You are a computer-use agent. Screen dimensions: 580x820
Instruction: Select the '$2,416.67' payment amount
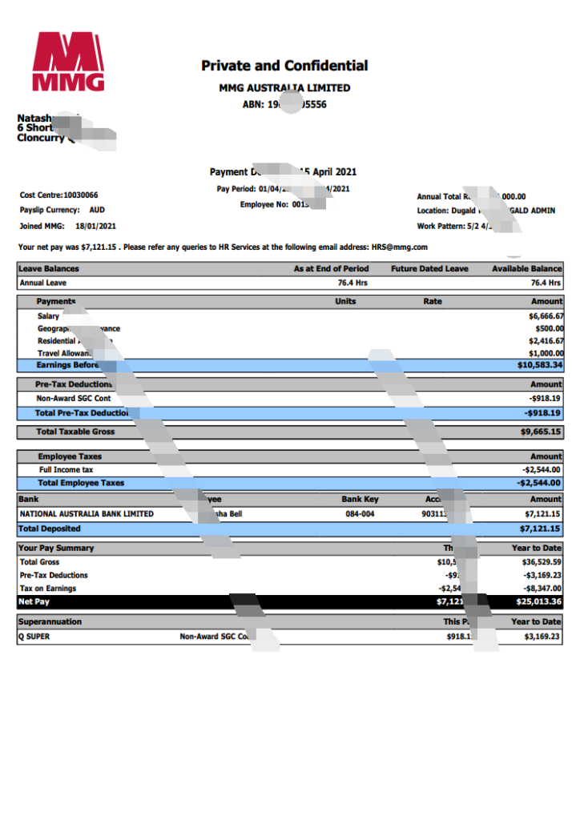pos(546,341)
